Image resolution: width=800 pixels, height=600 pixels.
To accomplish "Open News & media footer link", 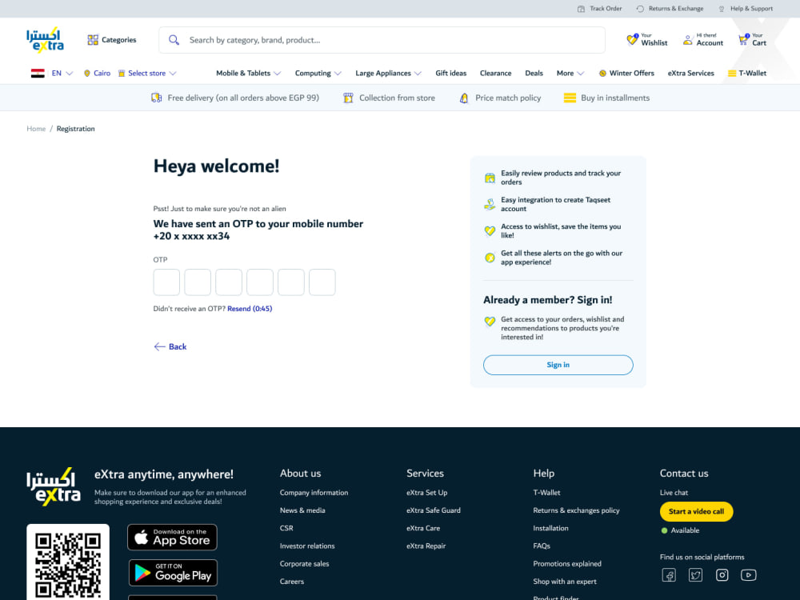I will [302, 510].
